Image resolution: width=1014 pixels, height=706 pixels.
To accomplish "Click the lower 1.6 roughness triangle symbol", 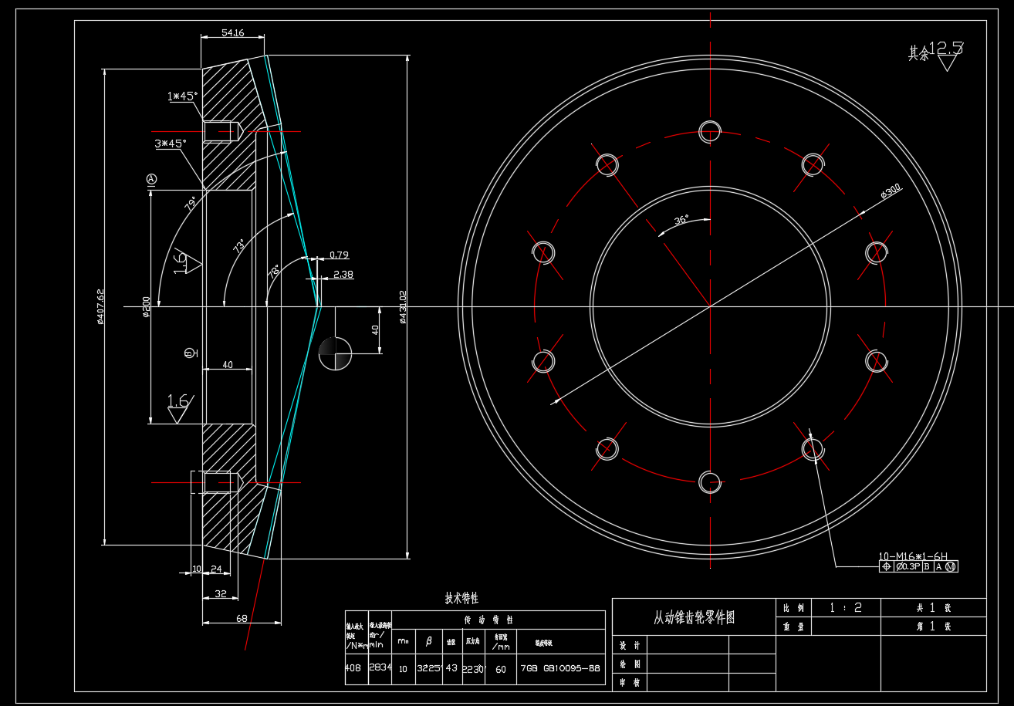I will (x=180, y=407).
